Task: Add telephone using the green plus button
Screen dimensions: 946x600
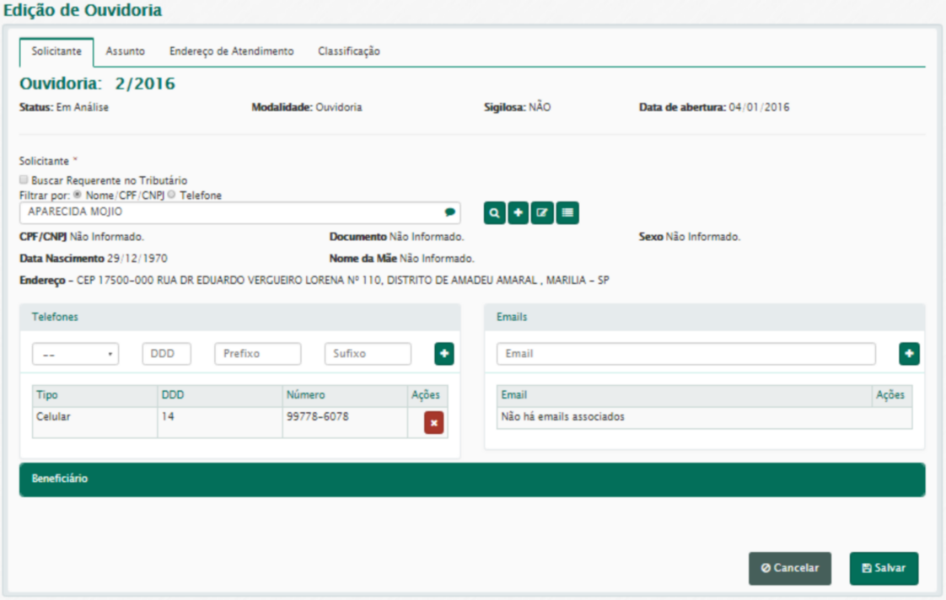Action: [444, 354]
